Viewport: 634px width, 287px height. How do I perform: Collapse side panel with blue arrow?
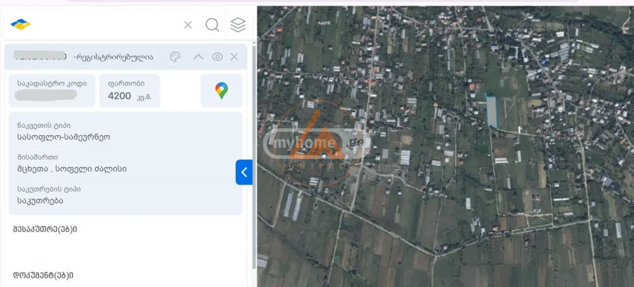click(x=244, y=172)
